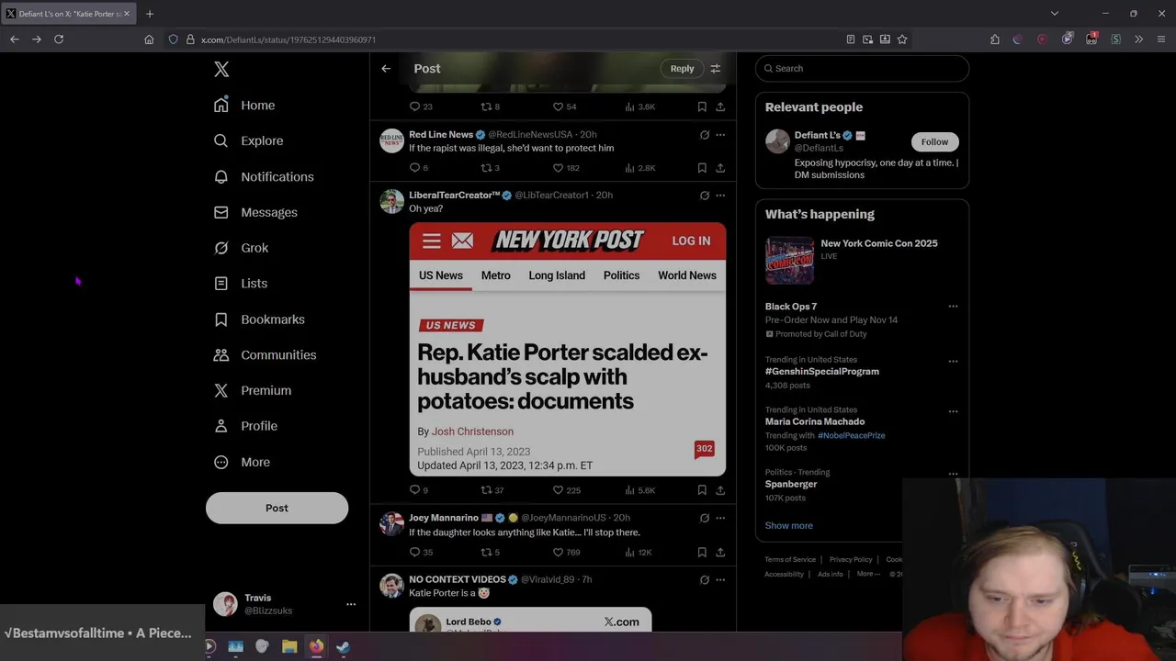Open Firefox from the taskbar
This screenshot has height=661, width=1176.
pos(316,646)
